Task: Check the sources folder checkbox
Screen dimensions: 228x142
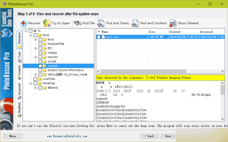Action: coord(40,66)
